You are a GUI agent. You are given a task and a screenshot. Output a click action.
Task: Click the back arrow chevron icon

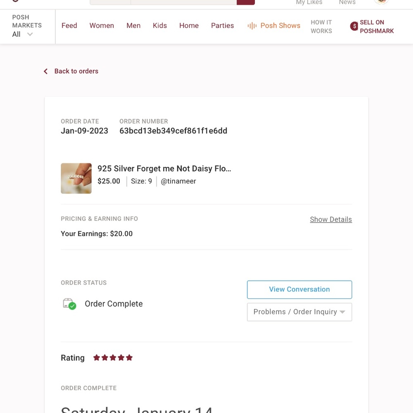(45, 71)
